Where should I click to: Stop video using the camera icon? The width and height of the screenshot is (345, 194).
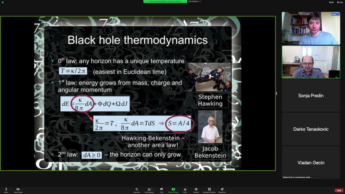(x=18, y=190)
